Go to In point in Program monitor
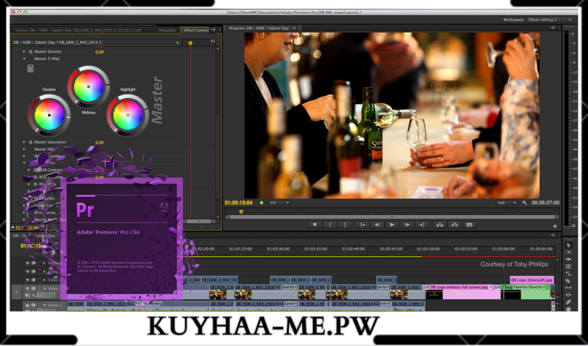 click(362, 225)
